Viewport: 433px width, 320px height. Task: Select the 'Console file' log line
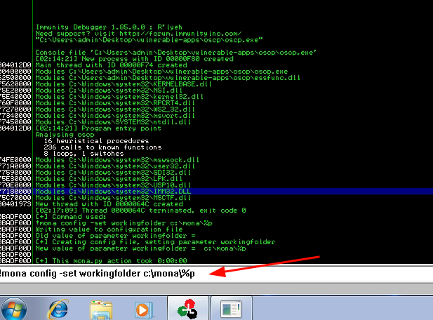176,53
